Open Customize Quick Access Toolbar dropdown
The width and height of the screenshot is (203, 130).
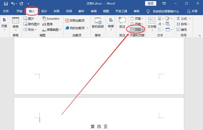[x=28, y=4]
